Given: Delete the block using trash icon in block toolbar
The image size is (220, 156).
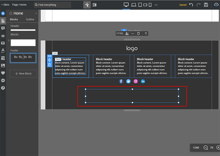Looking at the screenshot, I should (x=139, y=33).
